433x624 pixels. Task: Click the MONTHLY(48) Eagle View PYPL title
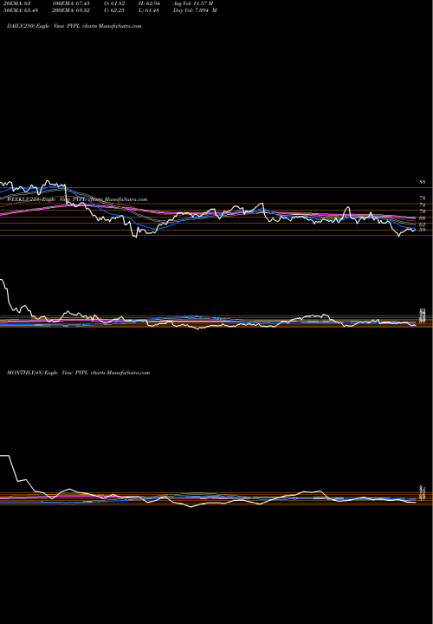(78, 373)
